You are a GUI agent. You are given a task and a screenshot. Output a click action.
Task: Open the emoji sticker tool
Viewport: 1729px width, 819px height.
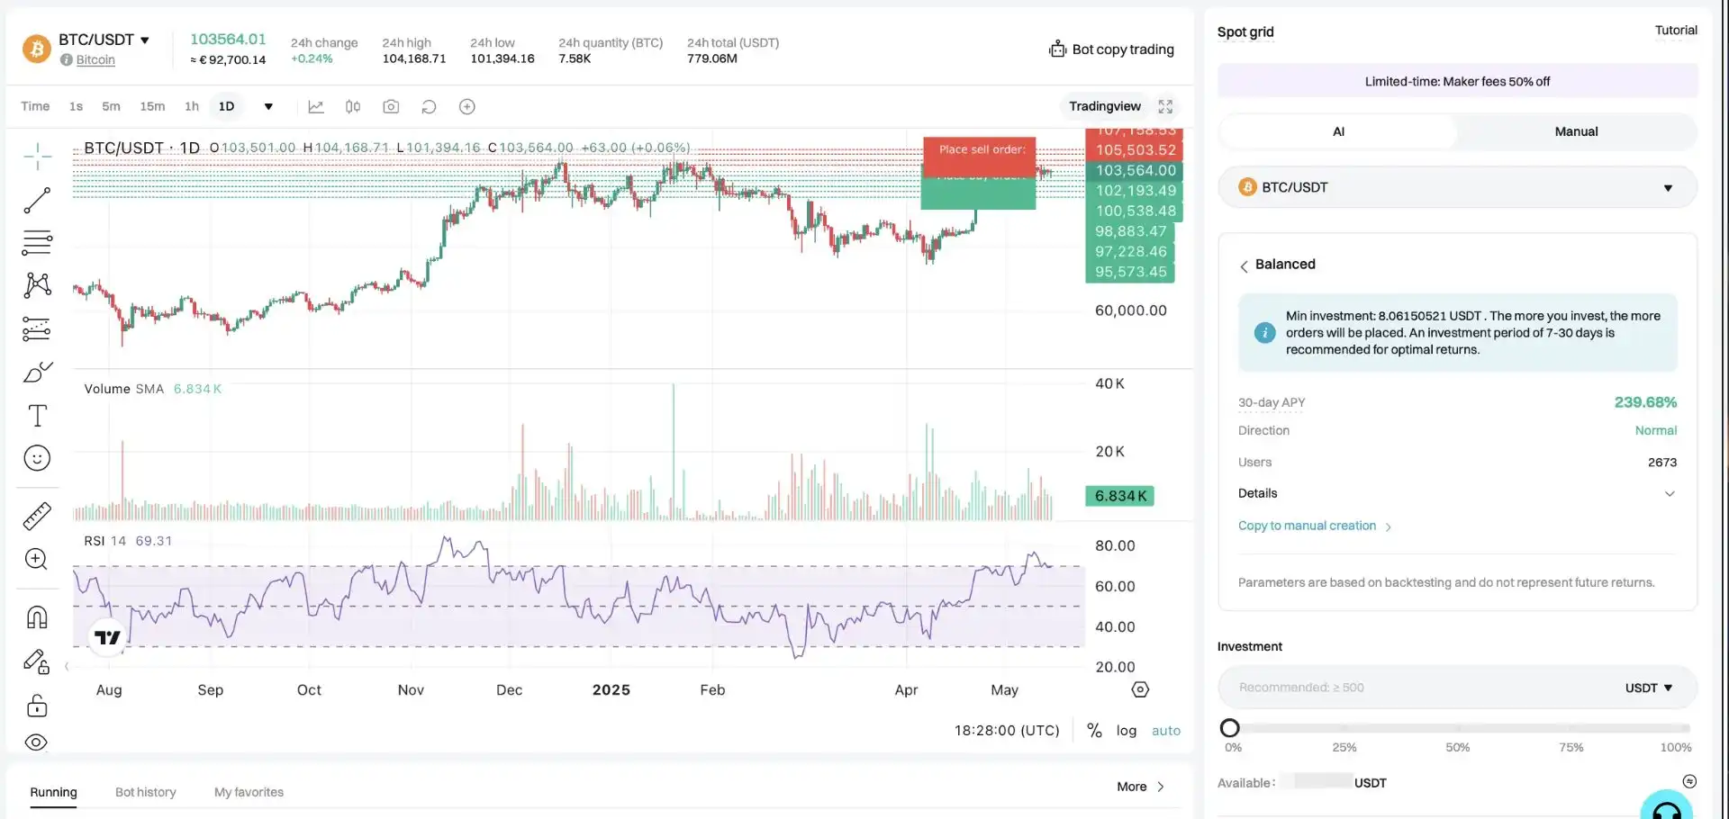37,458
